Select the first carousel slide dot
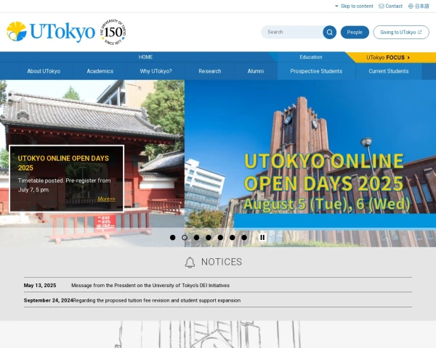The height and width of the screenshot is (348, 436). [x=173, y=238]
